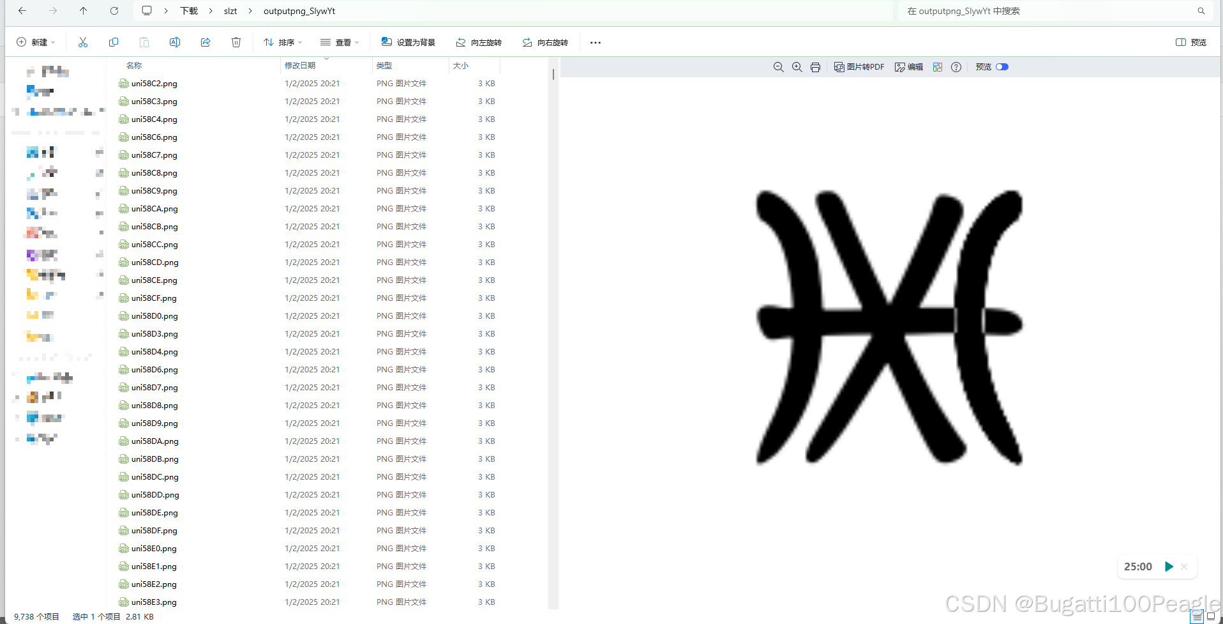This screenshot has width=1223, height=624.
Task: Click the Delete trash icon
Action: click(x=236, y=42)
